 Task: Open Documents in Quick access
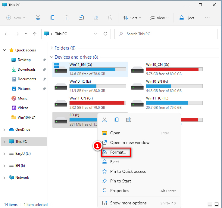click(27, 79)
